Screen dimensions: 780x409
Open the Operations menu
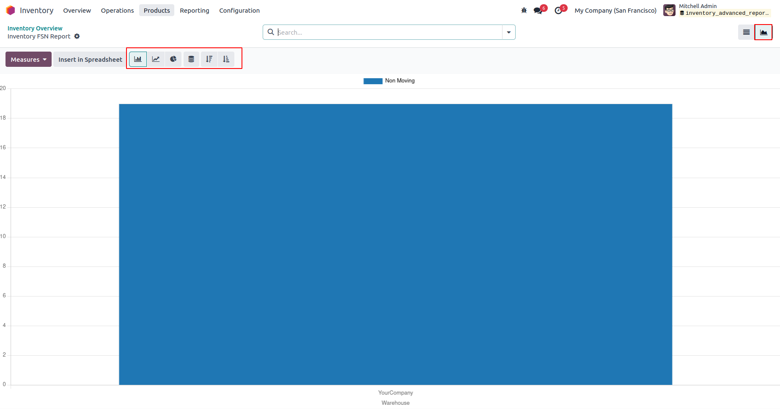coord(117,10)
